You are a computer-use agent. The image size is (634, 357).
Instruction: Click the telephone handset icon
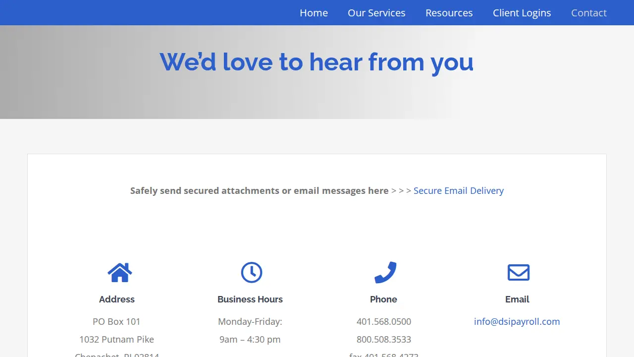[x=385, y=272]
